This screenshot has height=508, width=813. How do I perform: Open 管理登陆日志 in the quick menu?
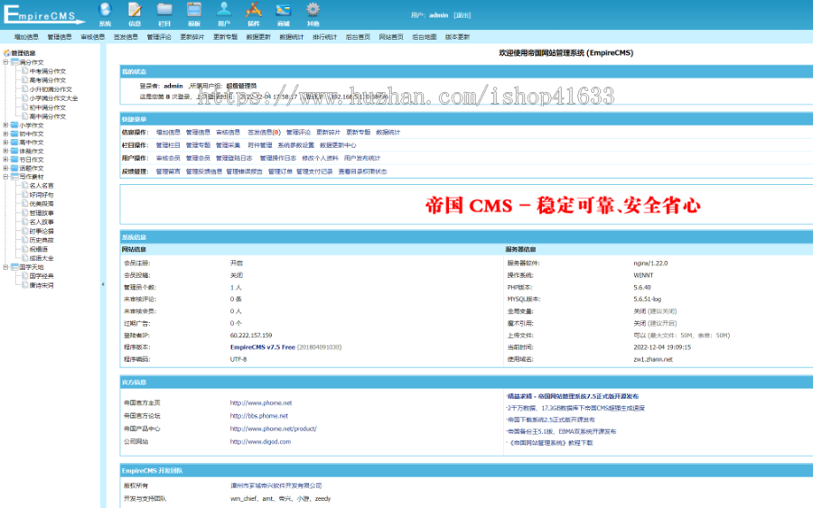click(234, 158)
